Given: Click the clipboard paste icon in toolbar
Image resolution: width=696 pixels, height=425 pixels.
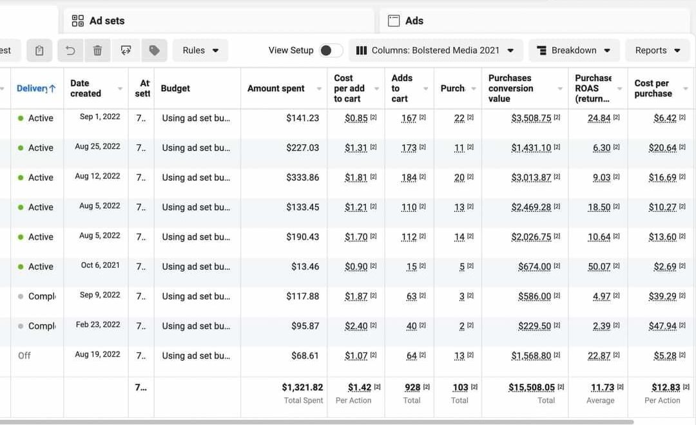Looking at the screenshot, I should [39, 50].
